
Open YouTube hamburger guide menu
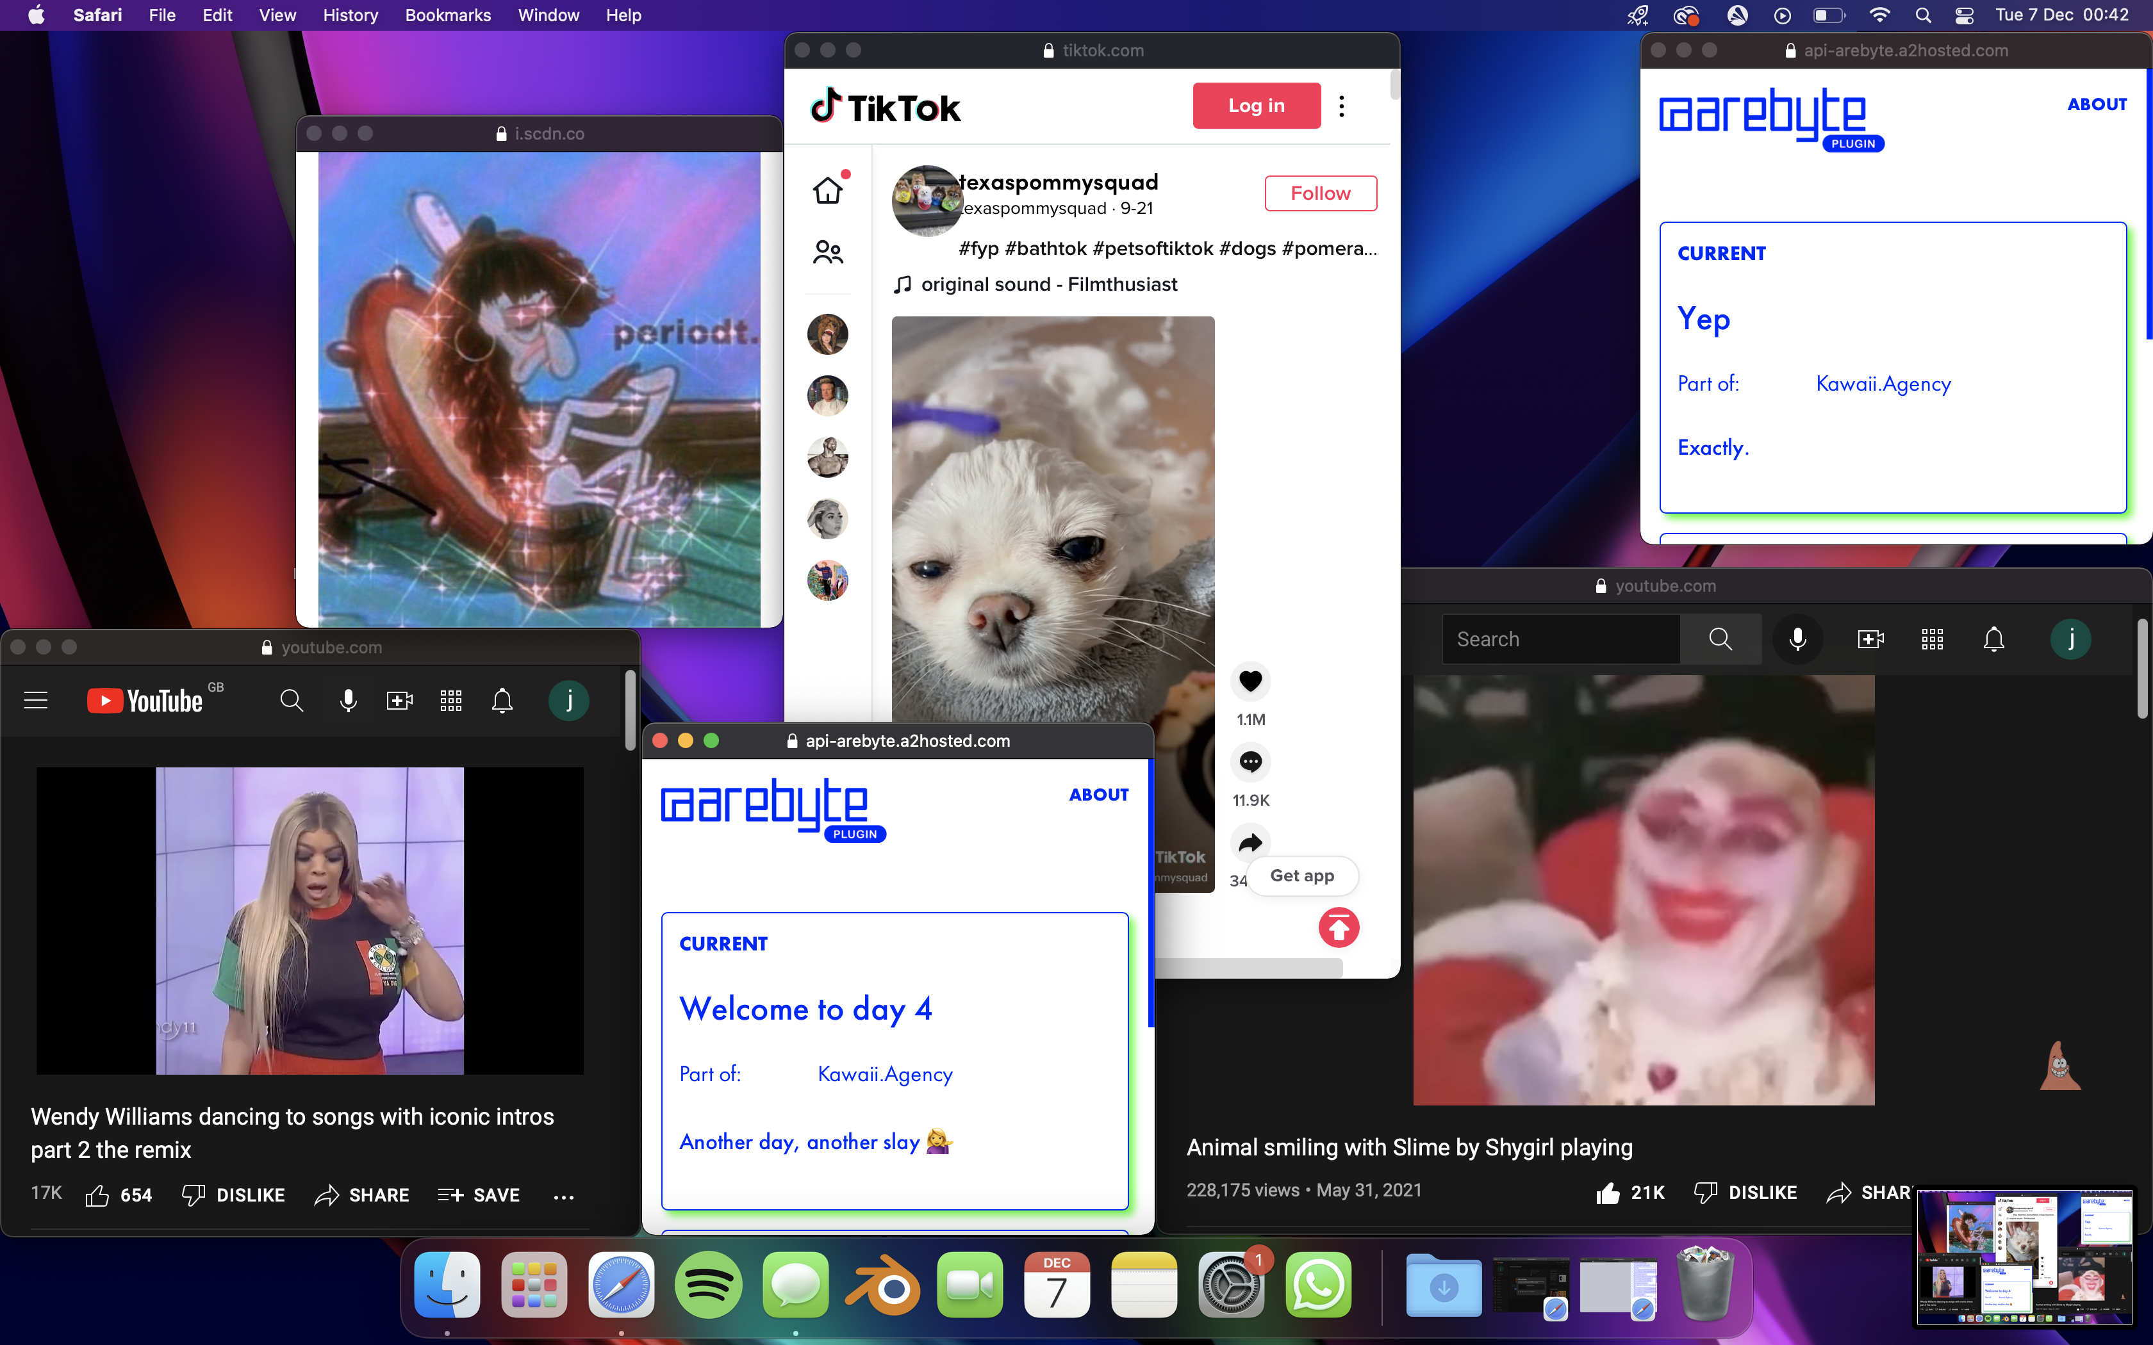(36, 701)
